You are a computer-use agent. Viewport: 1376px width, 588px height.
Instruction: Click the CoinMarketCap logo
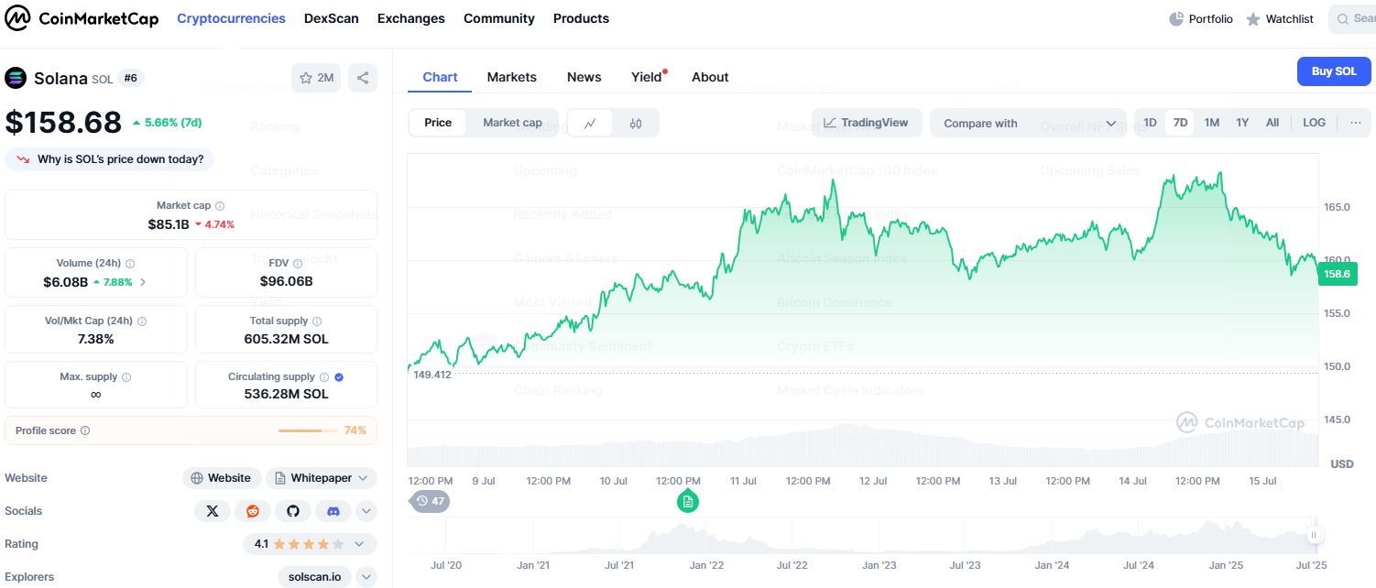(x=82, y=18)
